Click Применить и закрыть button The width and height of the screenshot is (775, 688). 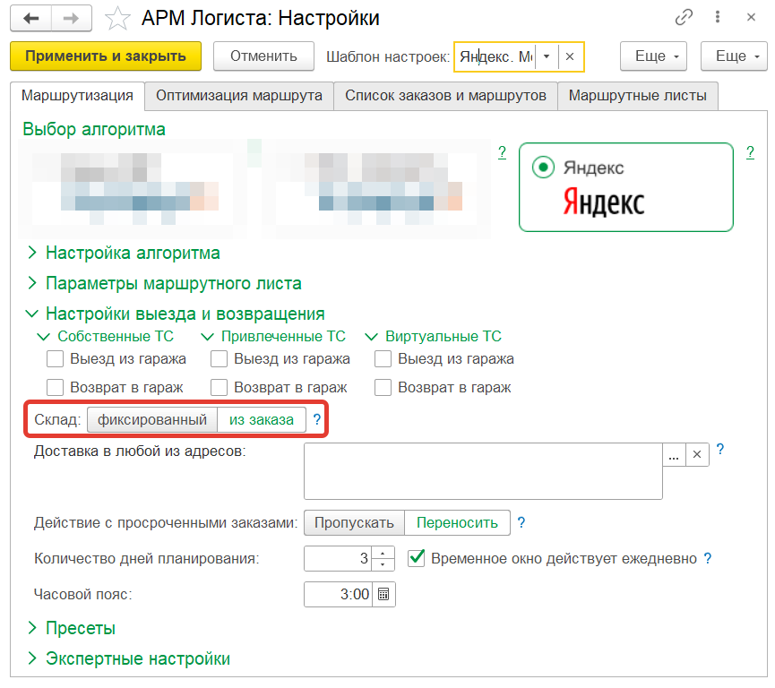pos(106,56)
